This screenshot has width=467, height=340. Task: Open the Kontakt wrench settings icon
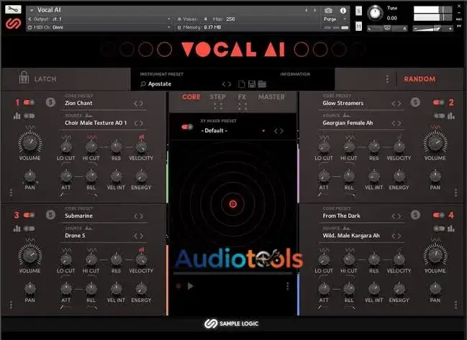click(x=13, y=9)
